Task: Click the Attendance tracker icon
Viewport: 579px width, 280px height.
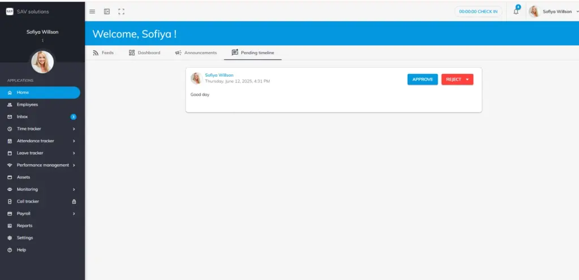Action: [10, 141]
